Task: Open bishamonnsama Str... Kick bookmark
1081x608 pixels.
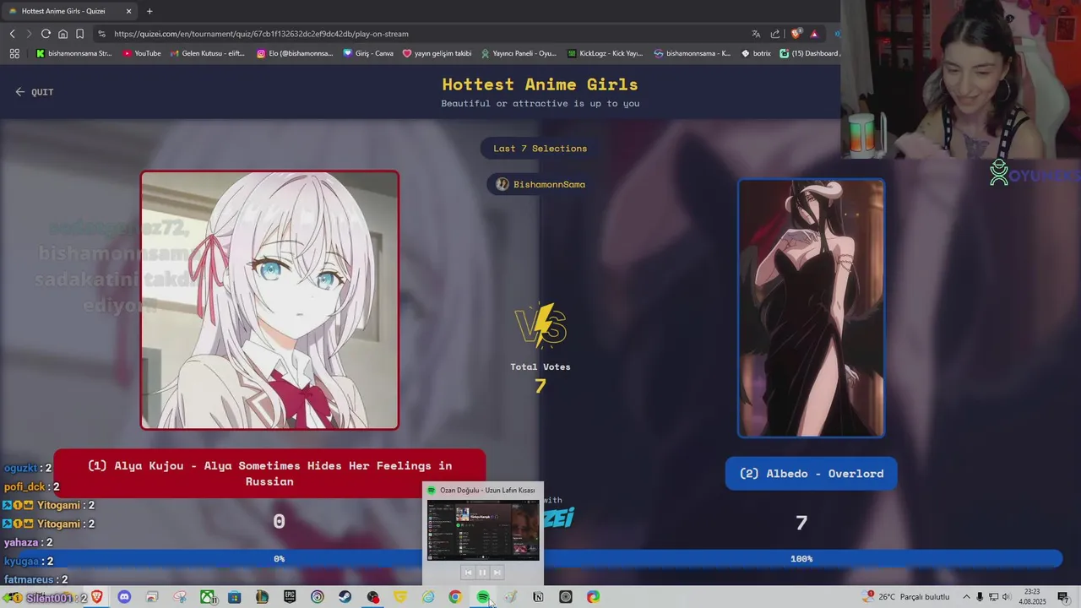Action: tap(73, 53)
